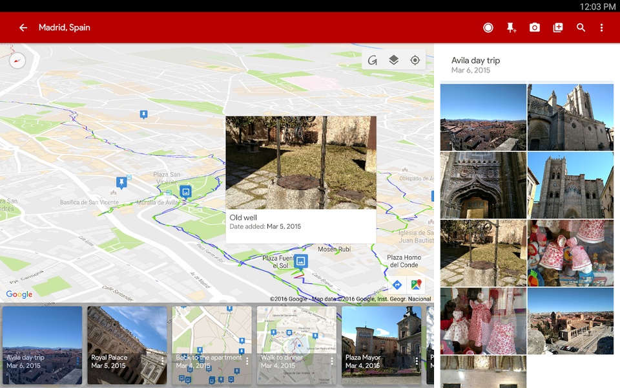Screen dimensions: 620x388
Task: Select the 'Old well' caption text
Action: [243, 217]
